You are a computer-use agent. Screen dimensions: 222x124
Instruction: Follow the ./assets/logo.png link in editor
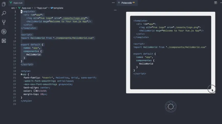pos(73,18)
